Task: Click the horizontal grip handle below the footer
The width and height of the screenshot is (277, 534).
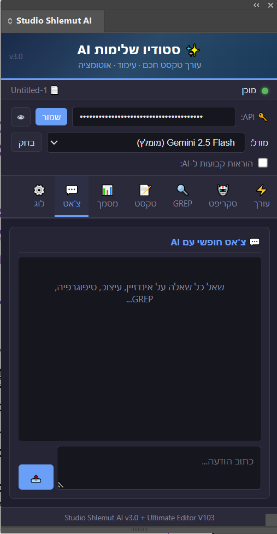Action: (139, 530)
